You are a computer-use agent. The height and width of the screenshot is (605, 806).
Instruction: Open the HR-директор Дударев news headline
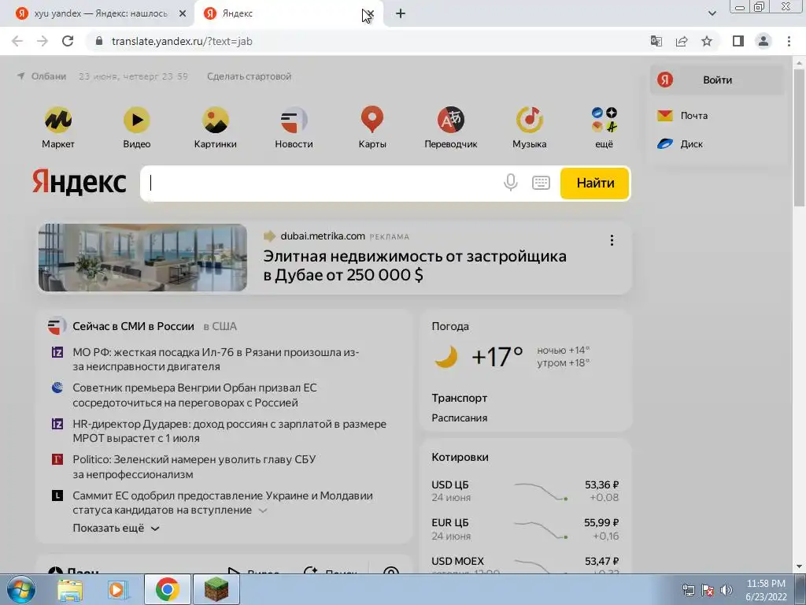pos(229,431)
